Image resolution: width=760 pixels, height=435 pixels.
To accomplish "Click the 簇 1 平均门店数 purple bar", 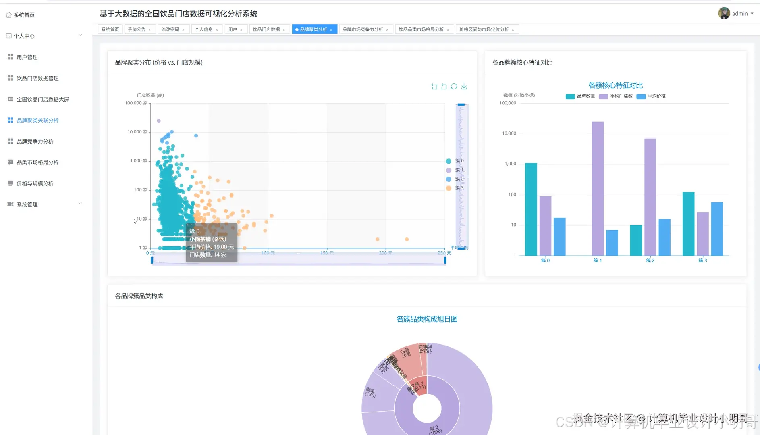I will [598, 189].
